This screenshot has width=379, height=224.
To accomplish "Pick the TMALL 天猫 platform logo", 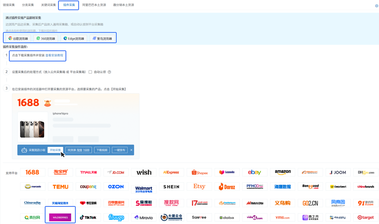I will click(x=88, y=172).
